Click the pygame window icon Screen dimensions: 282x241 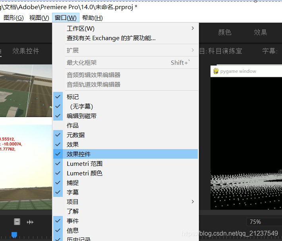point(216,71)
